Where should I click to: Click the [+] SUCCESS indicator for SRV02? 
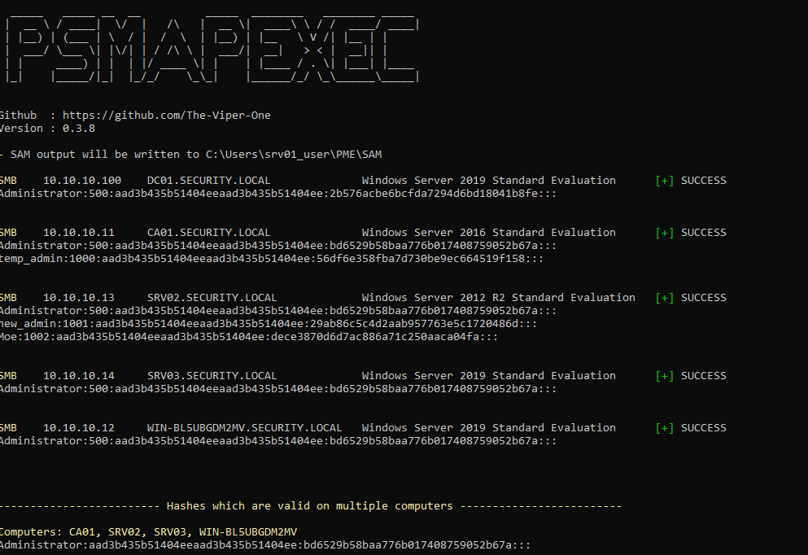coord(691,297)
